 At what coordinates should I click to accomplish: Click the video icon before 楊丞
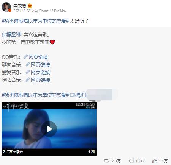[x=72, y=95]
